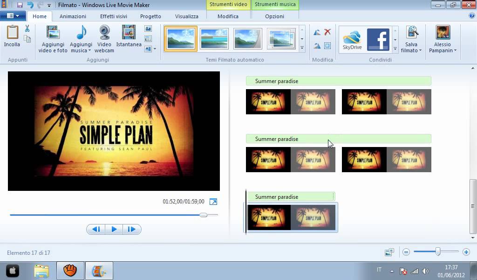Cut selection with the scissors icon
The image size is (477, 280).
(27, 28)
